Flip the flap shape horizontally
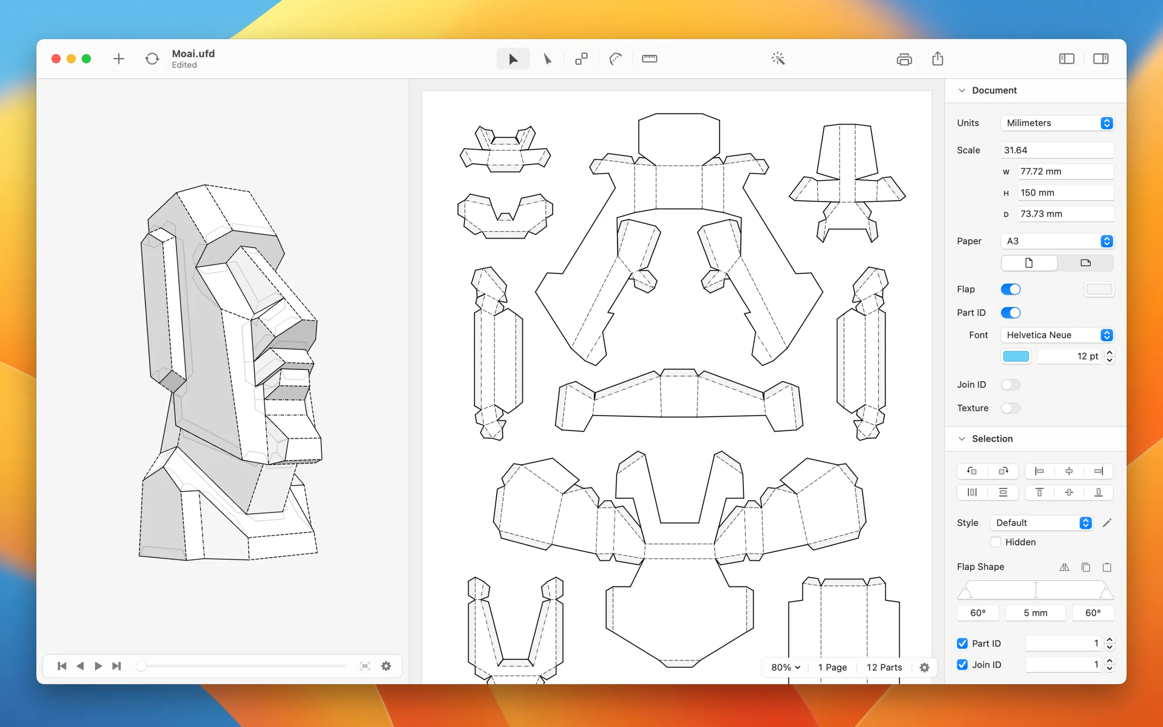The height and width of the screenshot is (727, 1163). 1065,567
